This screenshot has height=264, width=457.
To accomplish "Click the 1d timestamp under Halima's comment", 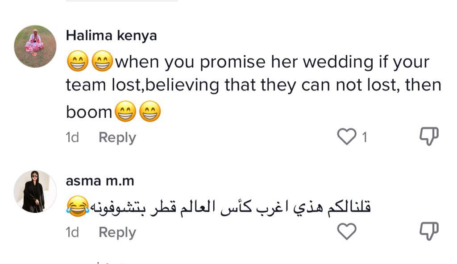I will pyautogui.click(x=72, y=137).
